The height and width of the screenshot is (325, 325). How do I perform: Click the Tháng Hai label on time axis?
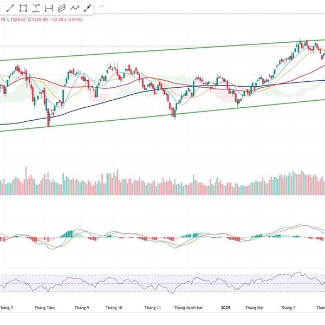coord(254,308)
